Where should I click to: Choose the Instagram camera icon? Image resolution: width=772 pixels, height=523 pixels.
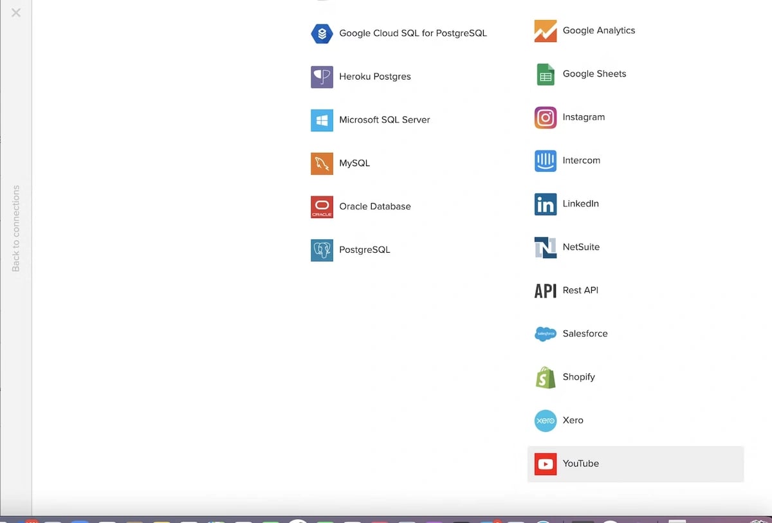(x=546, y=117)
